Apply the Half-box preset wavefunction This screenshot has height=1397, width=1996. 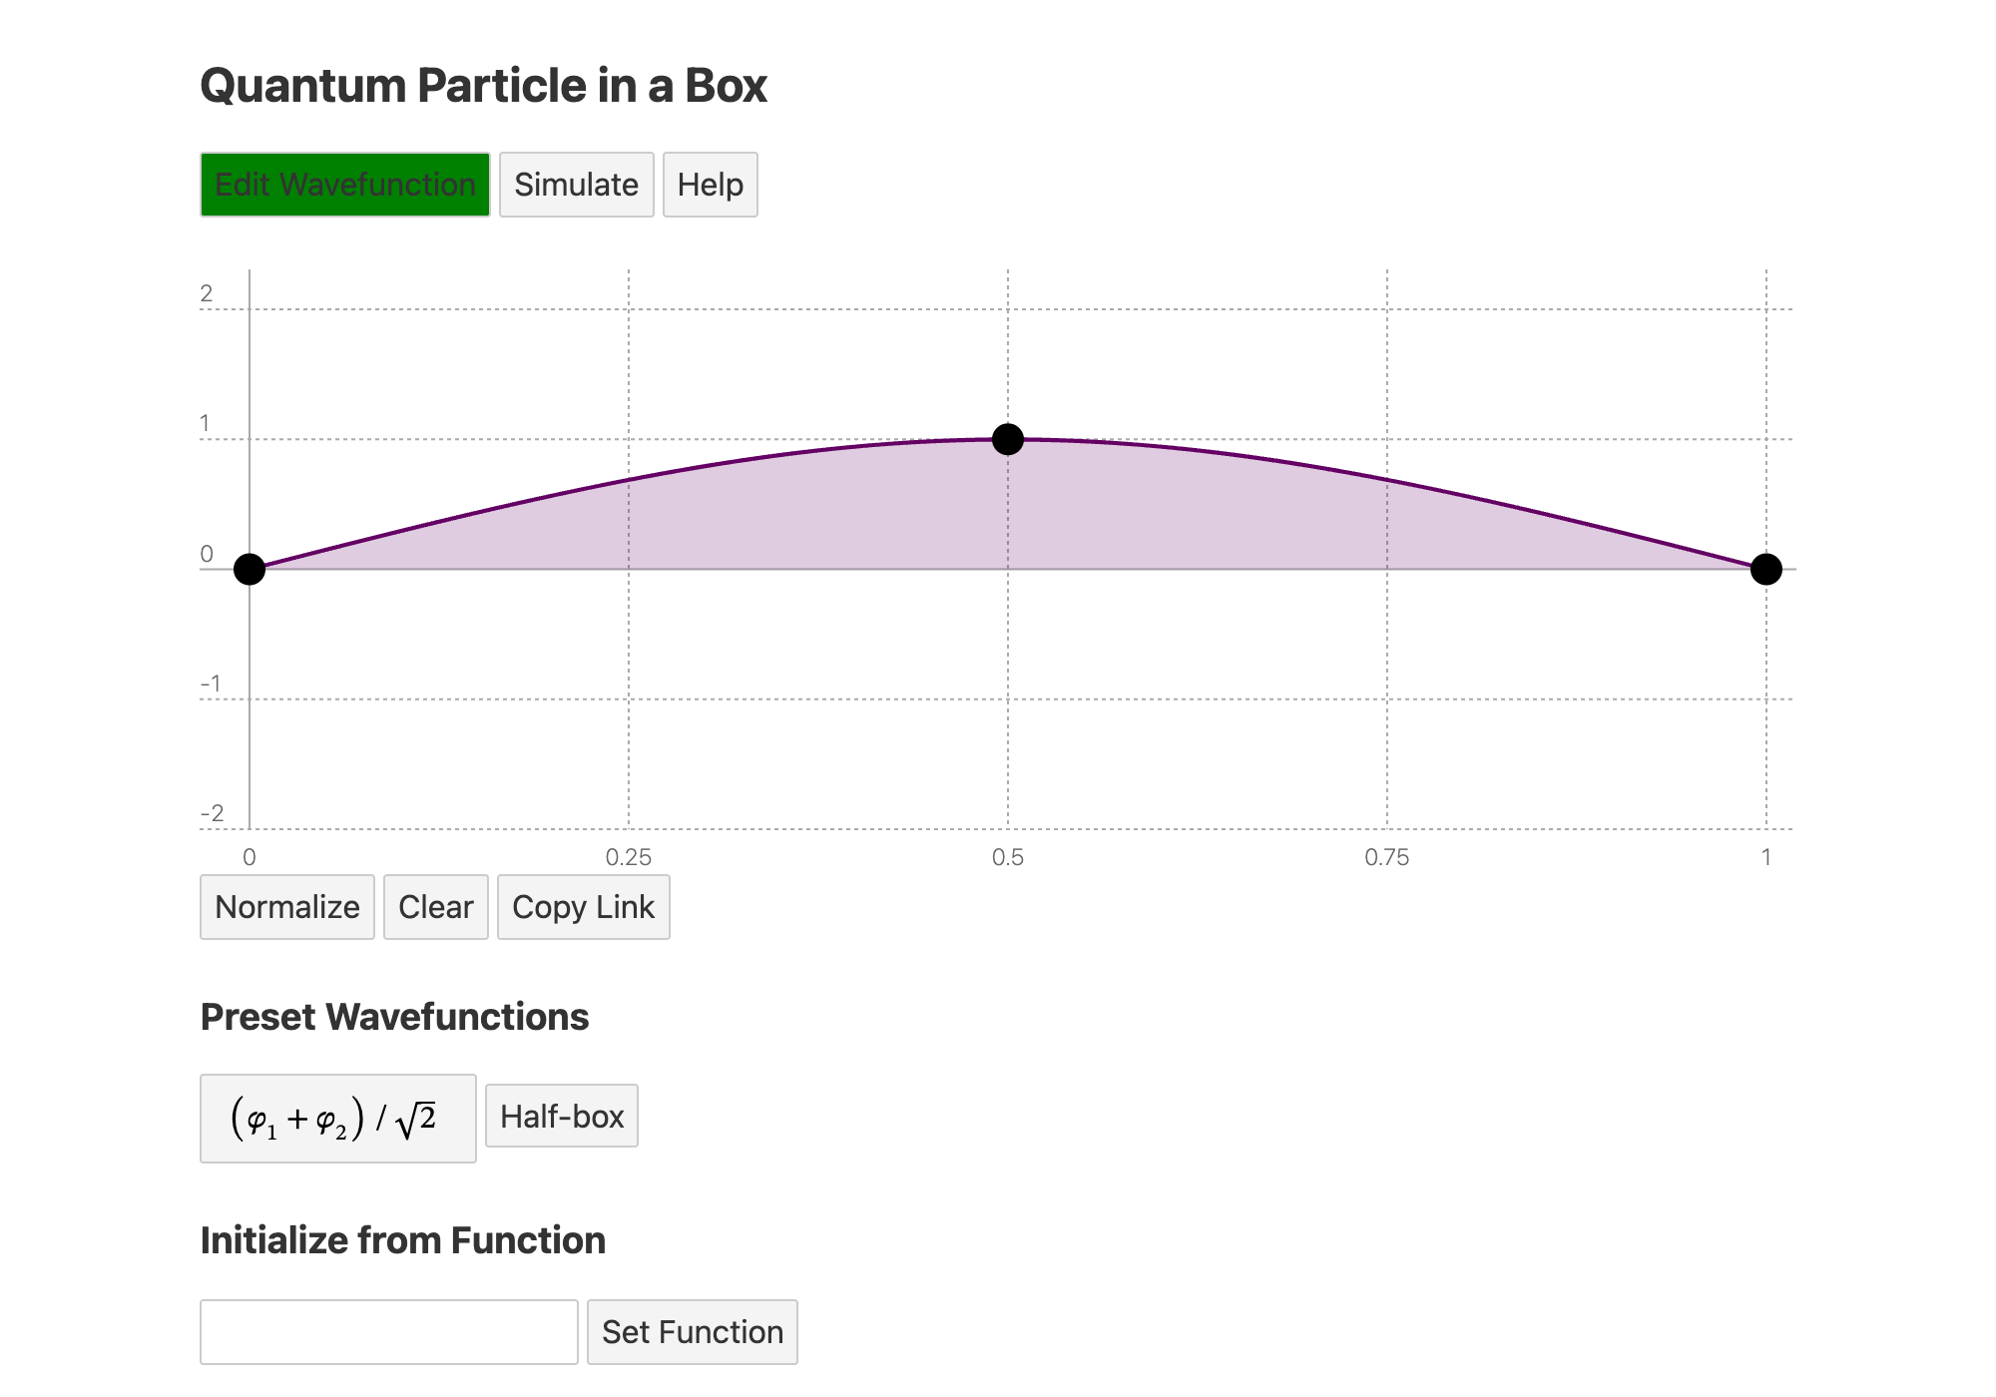click(x=561, y=1116)
